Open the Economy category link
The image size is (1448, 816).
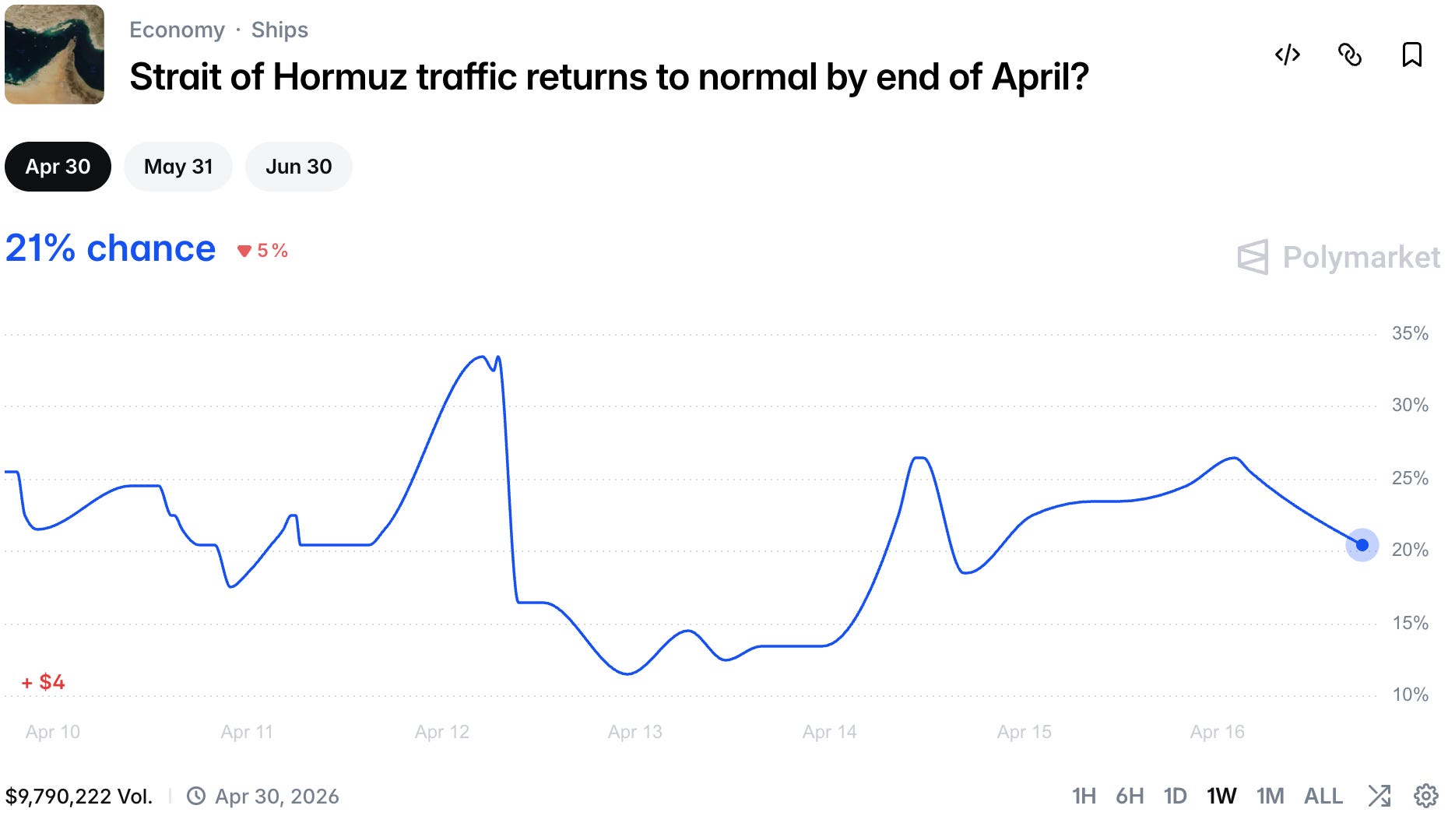177,30
